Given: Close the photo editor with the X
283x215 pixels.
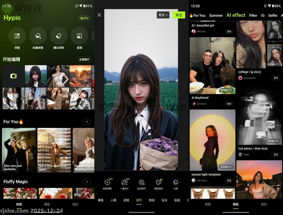Looking at the screenshot, I should coord(99,15).
